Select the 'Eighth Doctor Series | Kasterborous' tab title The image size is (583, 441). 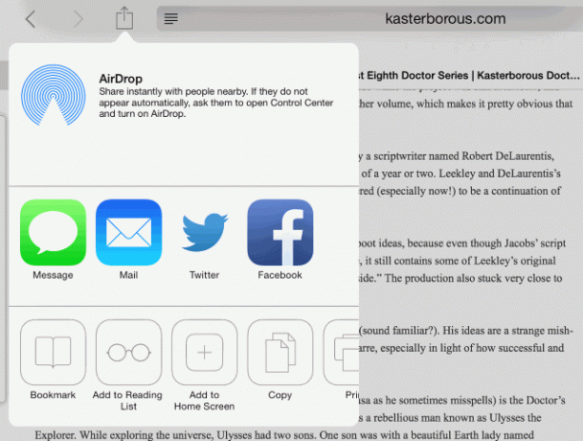(x=469, y=75)
